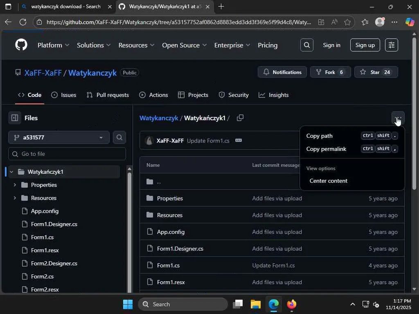This screenshot has width=419, height=314.
Task: Open tab actions menu icon
Action: tap(8, 7)
